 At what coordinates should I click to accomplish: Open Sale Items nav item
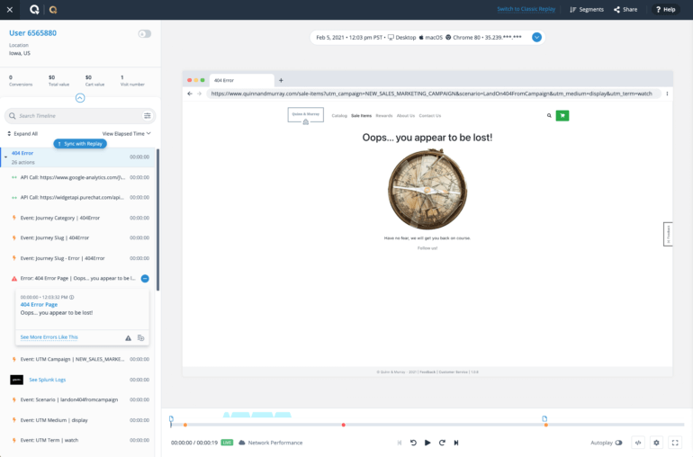[361, 116]
